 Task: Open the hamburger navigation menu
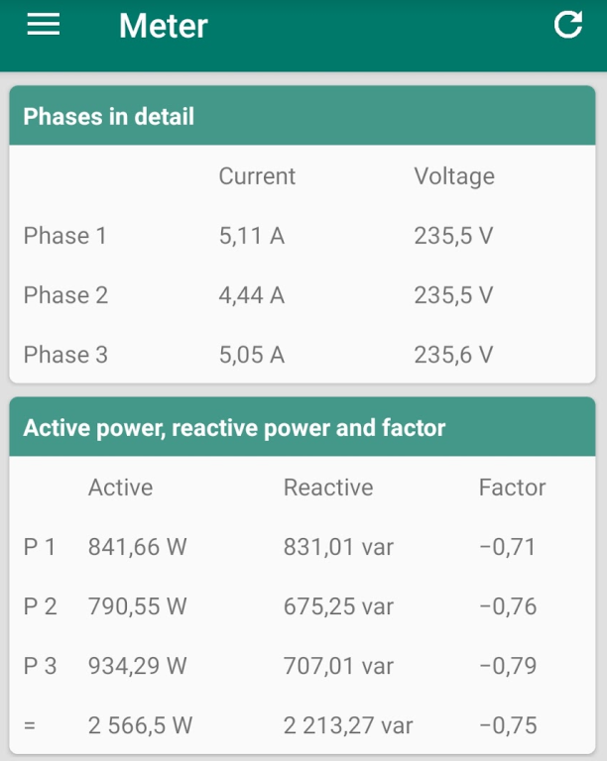pyautogui.click(x=44, y=25)
